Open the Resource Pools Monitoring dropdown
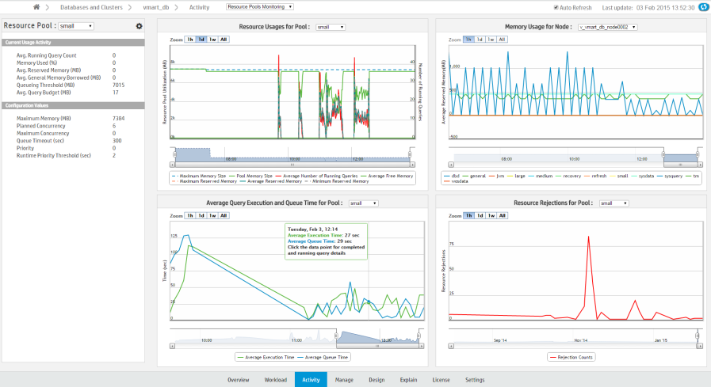711x387 pixels. [259, 7]
